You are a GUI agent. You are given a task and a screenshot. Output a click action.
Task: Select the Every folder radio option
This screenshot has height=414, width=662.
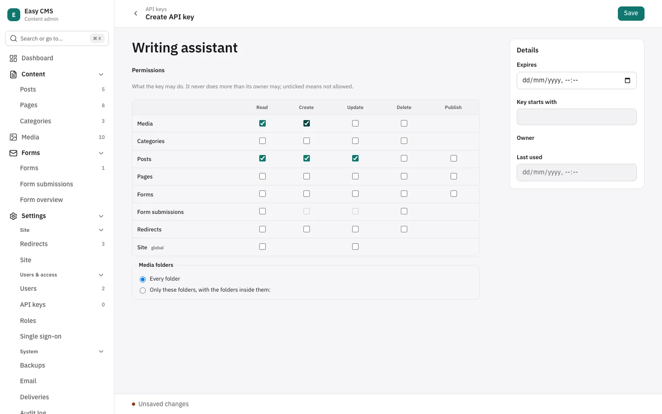(x=143, y=279)
